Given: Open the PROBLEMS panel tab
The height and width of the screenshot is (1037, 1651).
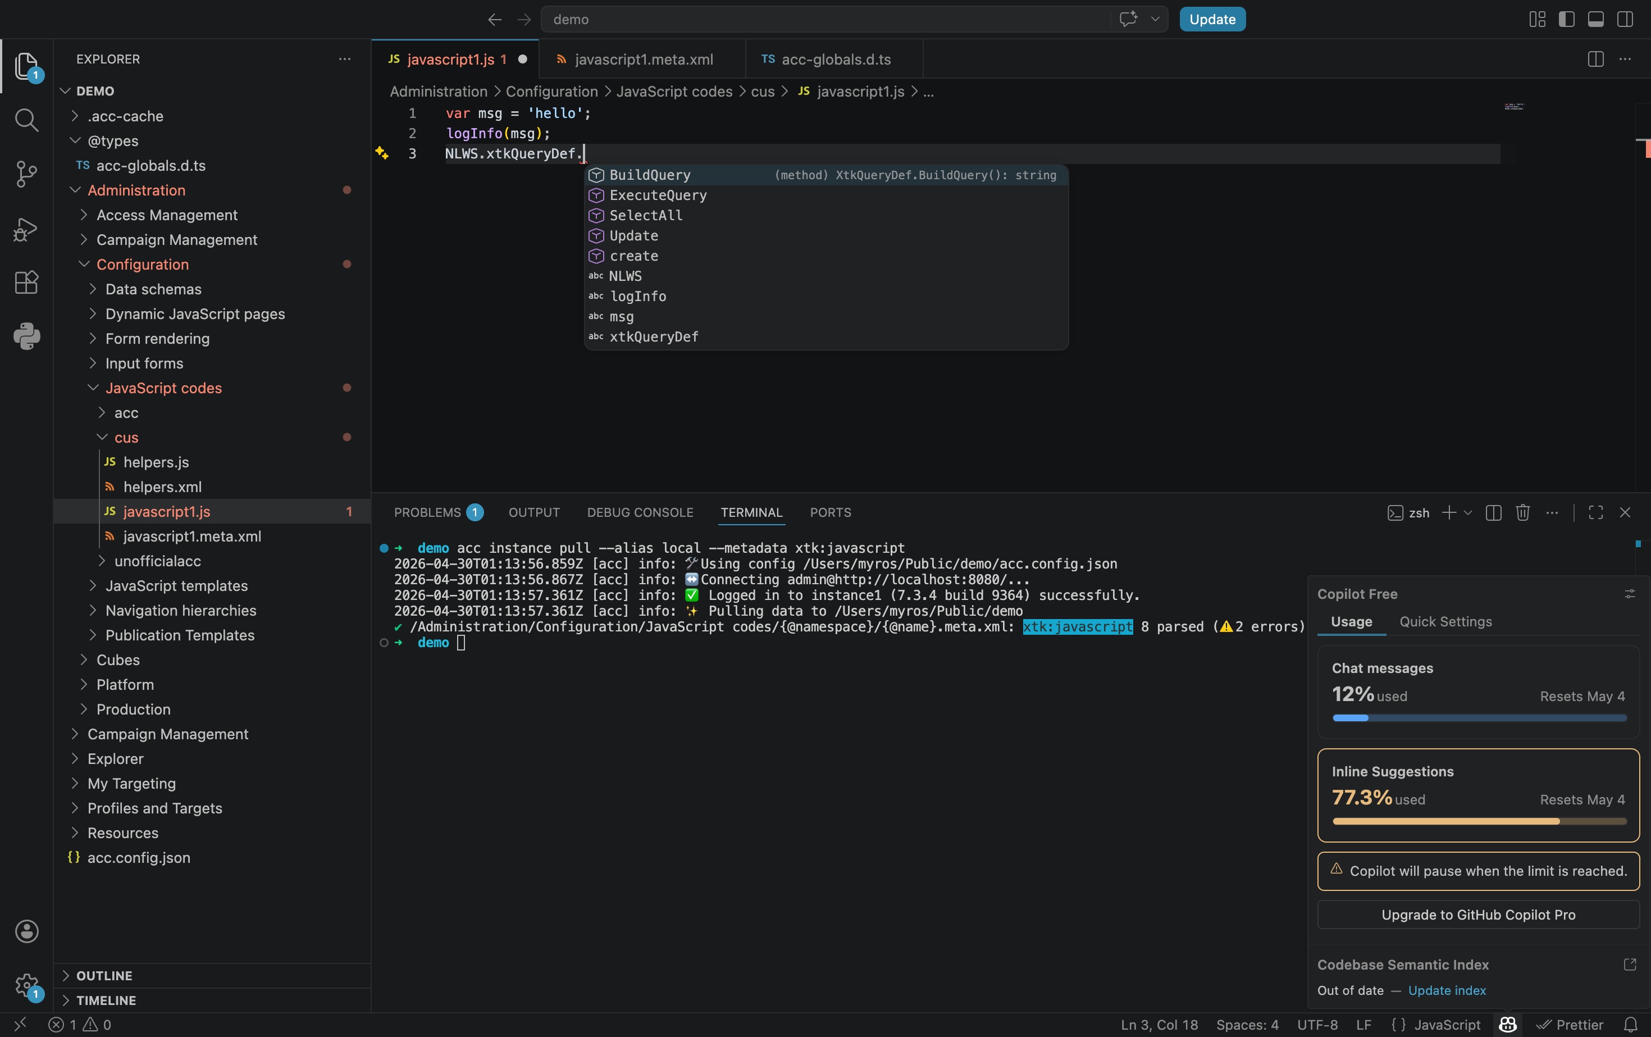Looking at the screenshot, I should pyautogui.click(x=438, y=512).
